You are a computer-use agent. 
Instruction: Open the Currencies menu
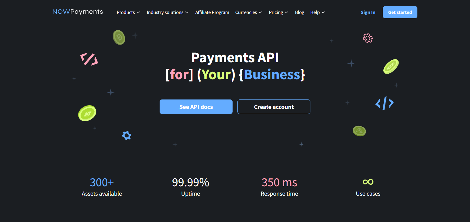click(249, 12)
